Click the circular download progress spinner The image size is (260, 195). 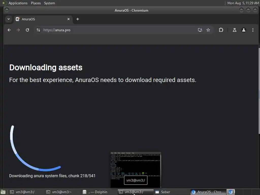pyautogui.click(x=35, y=148)
